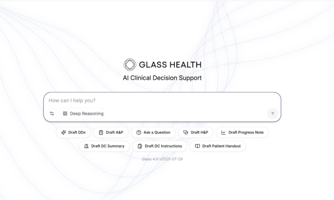Click the Glass Health circular logo icon

[x=130, y=65]
